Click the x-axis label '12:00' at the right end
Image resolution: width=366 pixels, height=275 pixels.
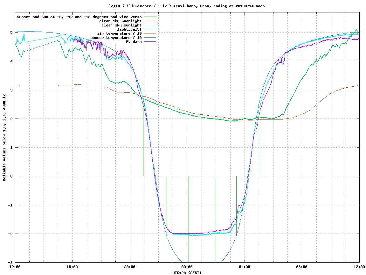pyautogui.click(x=359, y=267)
